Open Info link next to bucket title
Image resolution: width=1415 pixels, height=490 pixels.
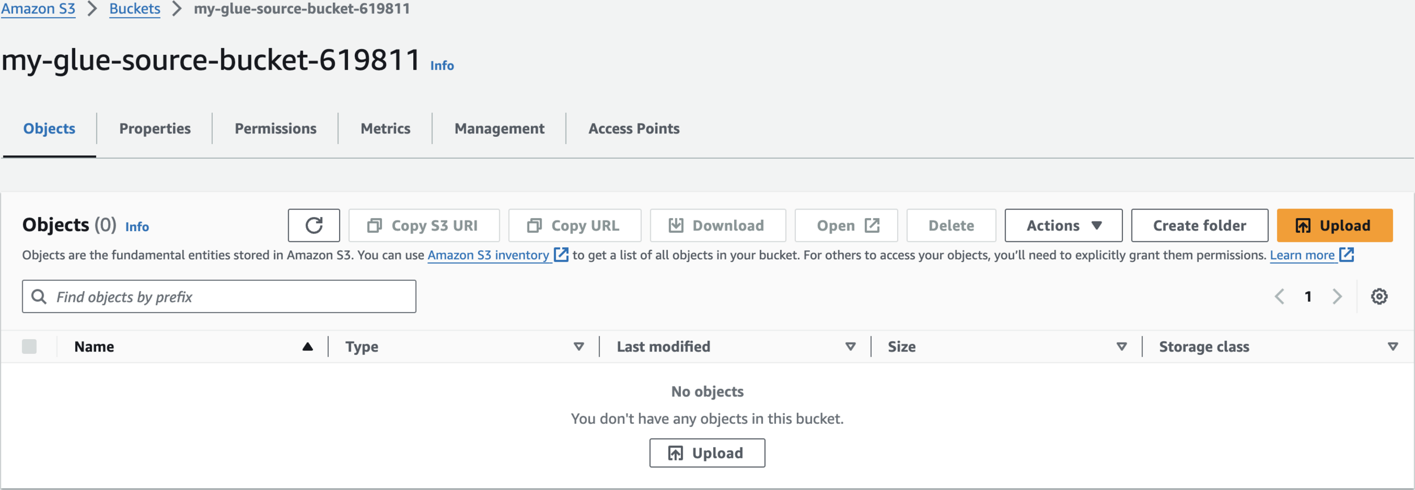[442, 66]
